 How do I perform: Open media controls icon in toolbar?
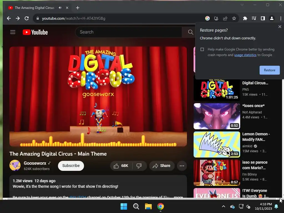point(254,18)
